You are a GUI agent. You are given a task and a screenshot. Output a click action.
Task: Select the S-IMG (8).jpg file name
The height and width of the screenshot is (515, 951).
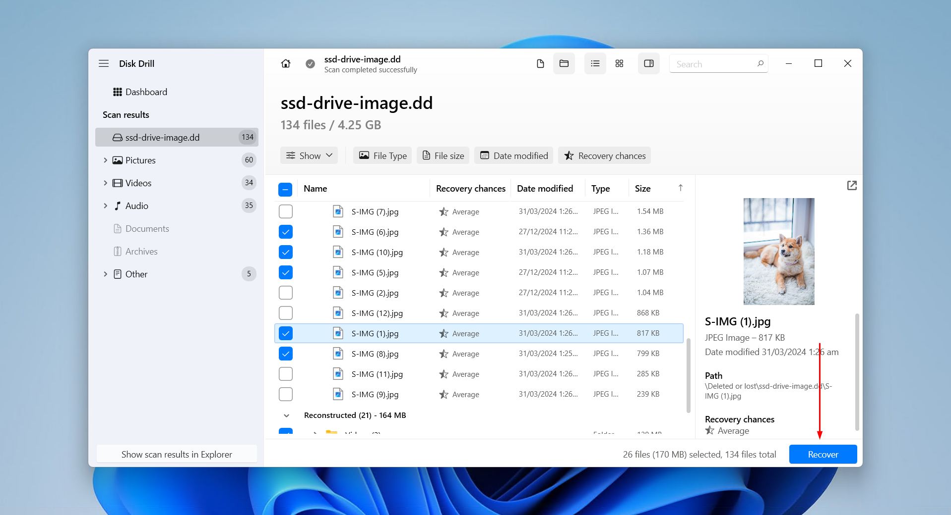(x=375, y=354)
